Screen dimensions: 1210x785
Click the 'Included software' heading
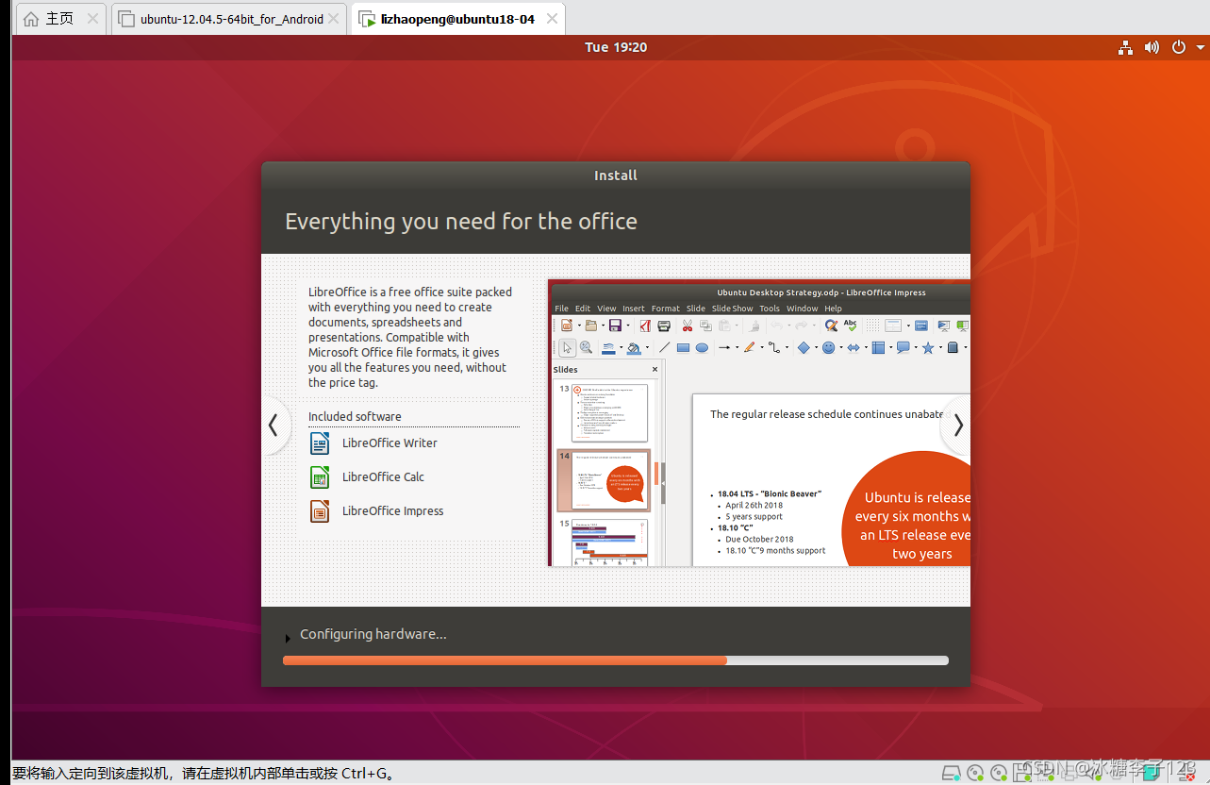click(355, 416)
